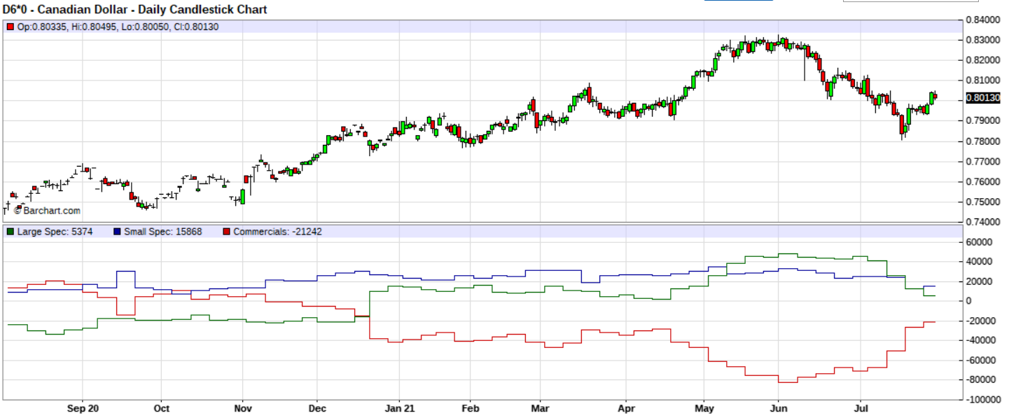The height and width of the screenshot is (420, 1009).
Task: Click the 'Feb' date axis label
Action: coord(471,408)
